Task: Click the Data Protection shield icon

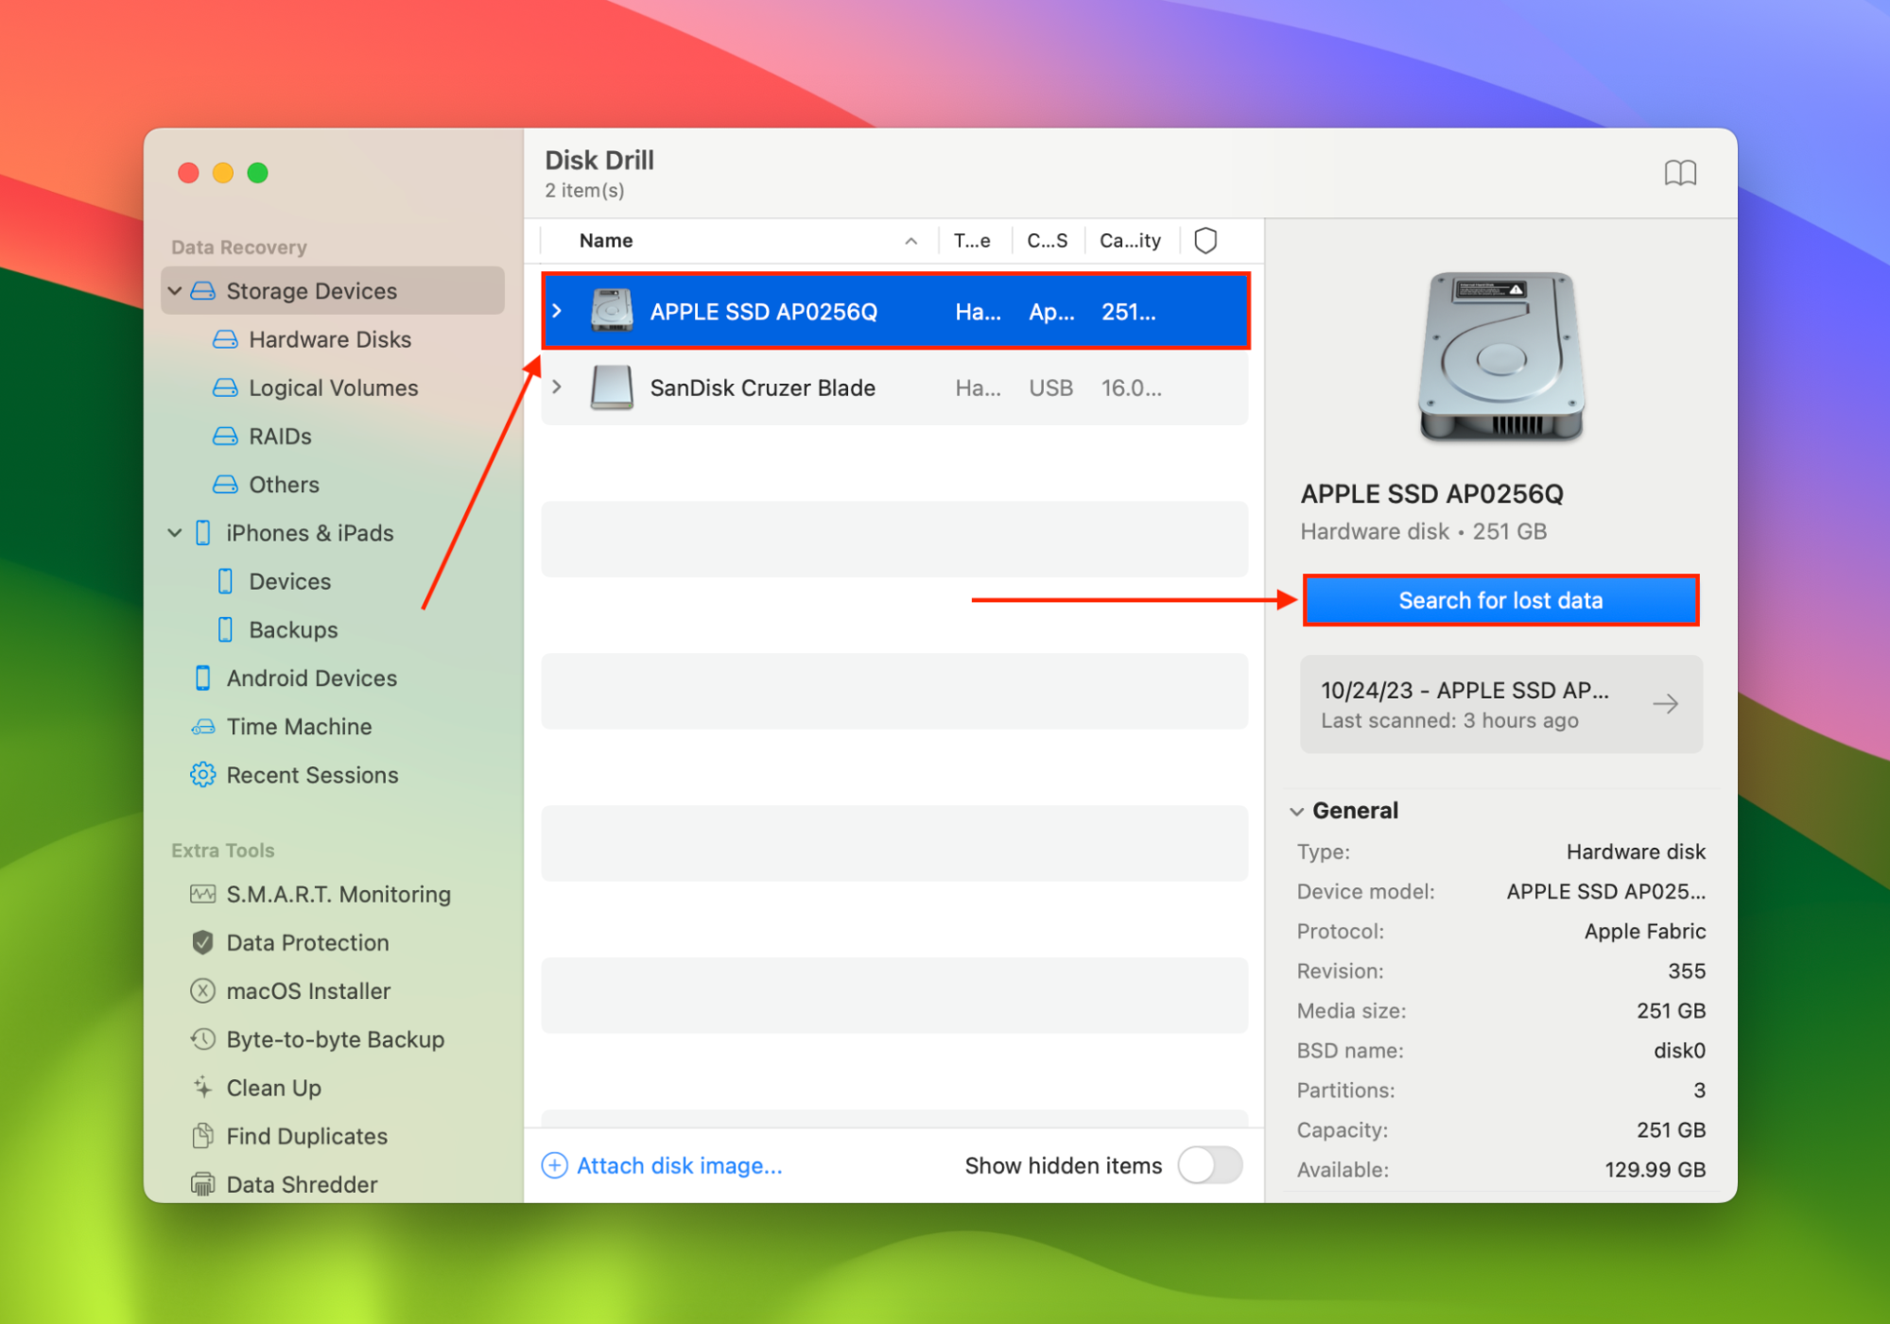Action: coord(202,942)
